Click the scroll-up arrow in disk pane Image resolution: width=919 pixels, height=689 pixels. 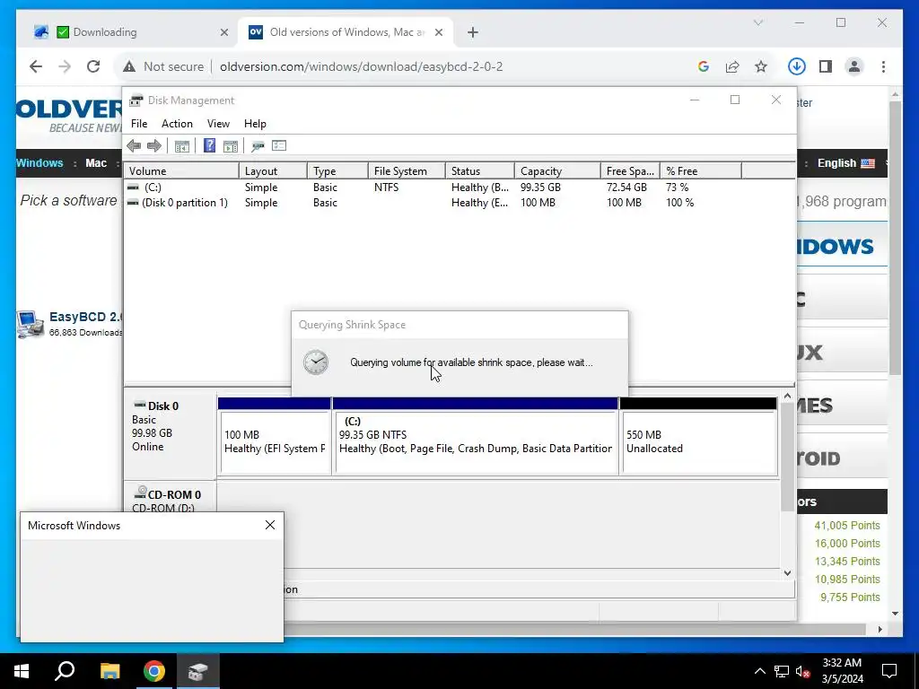pos(788,397)
